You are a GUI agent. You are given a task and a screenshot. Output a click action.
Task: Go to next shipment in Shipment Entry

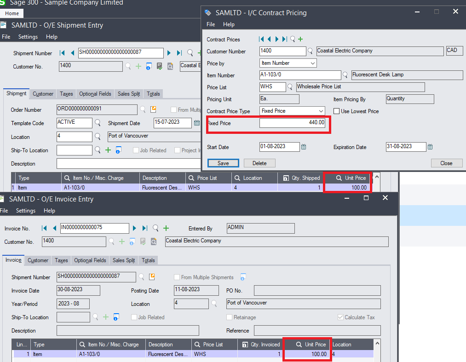(x=169, y=53)
